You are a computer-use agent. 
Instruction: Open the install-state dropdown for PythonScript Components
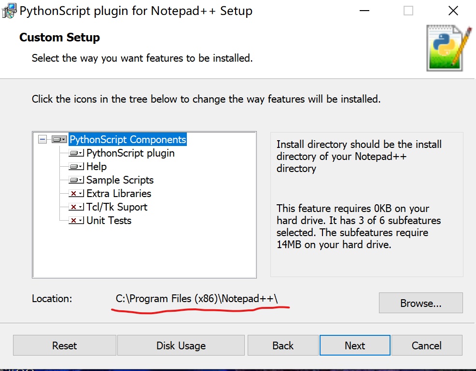tap(64, 139)
